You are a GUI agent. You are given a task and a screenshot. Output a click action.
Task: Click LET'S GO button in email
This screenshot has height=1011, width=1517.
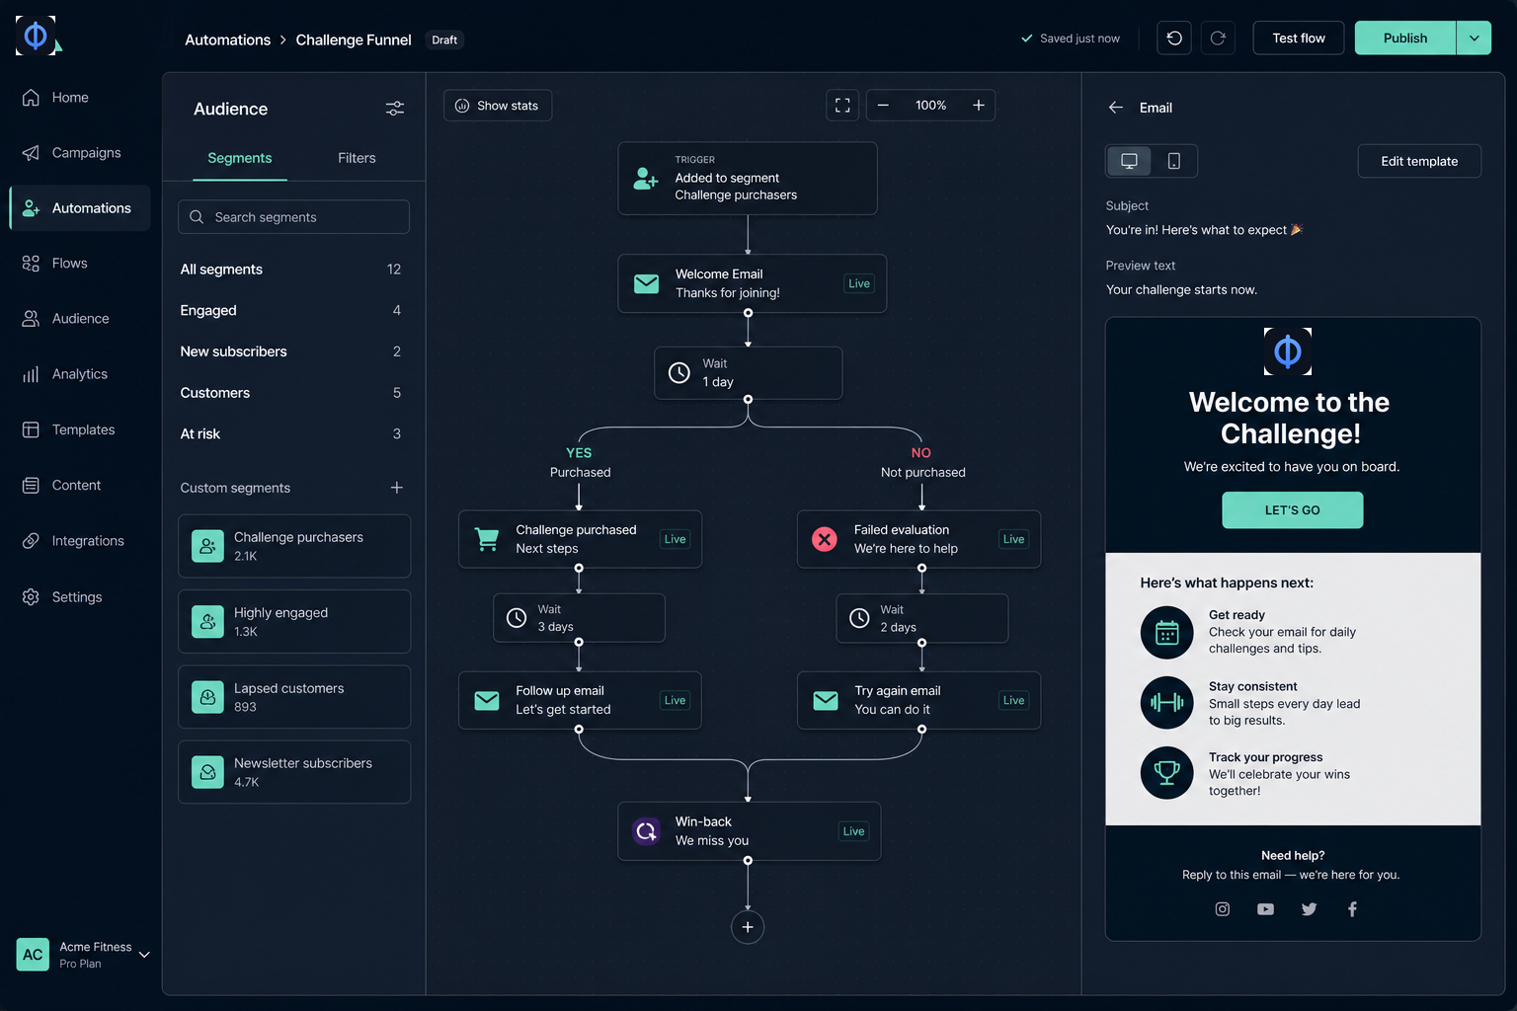[1293, 510]
